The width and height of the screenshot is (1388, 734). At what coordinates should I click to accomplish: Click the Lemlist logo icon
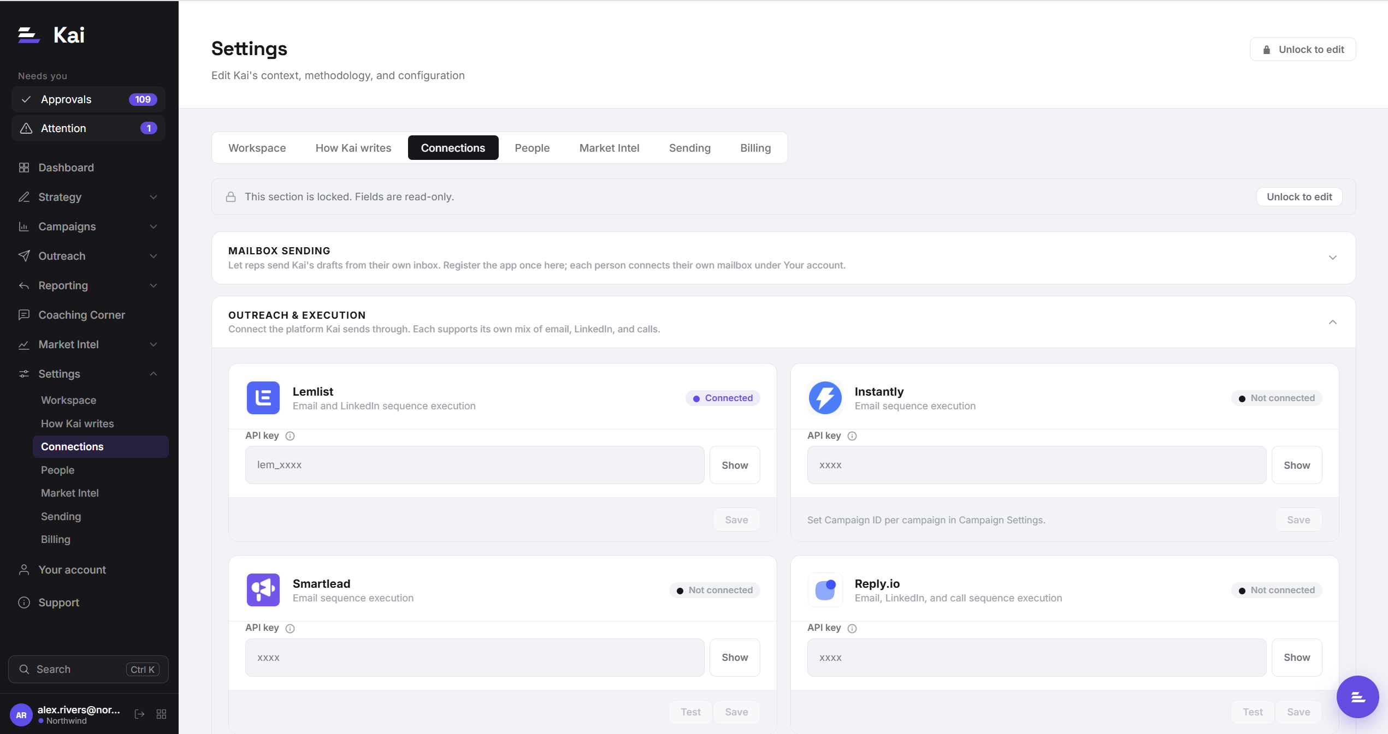(263, 398)
